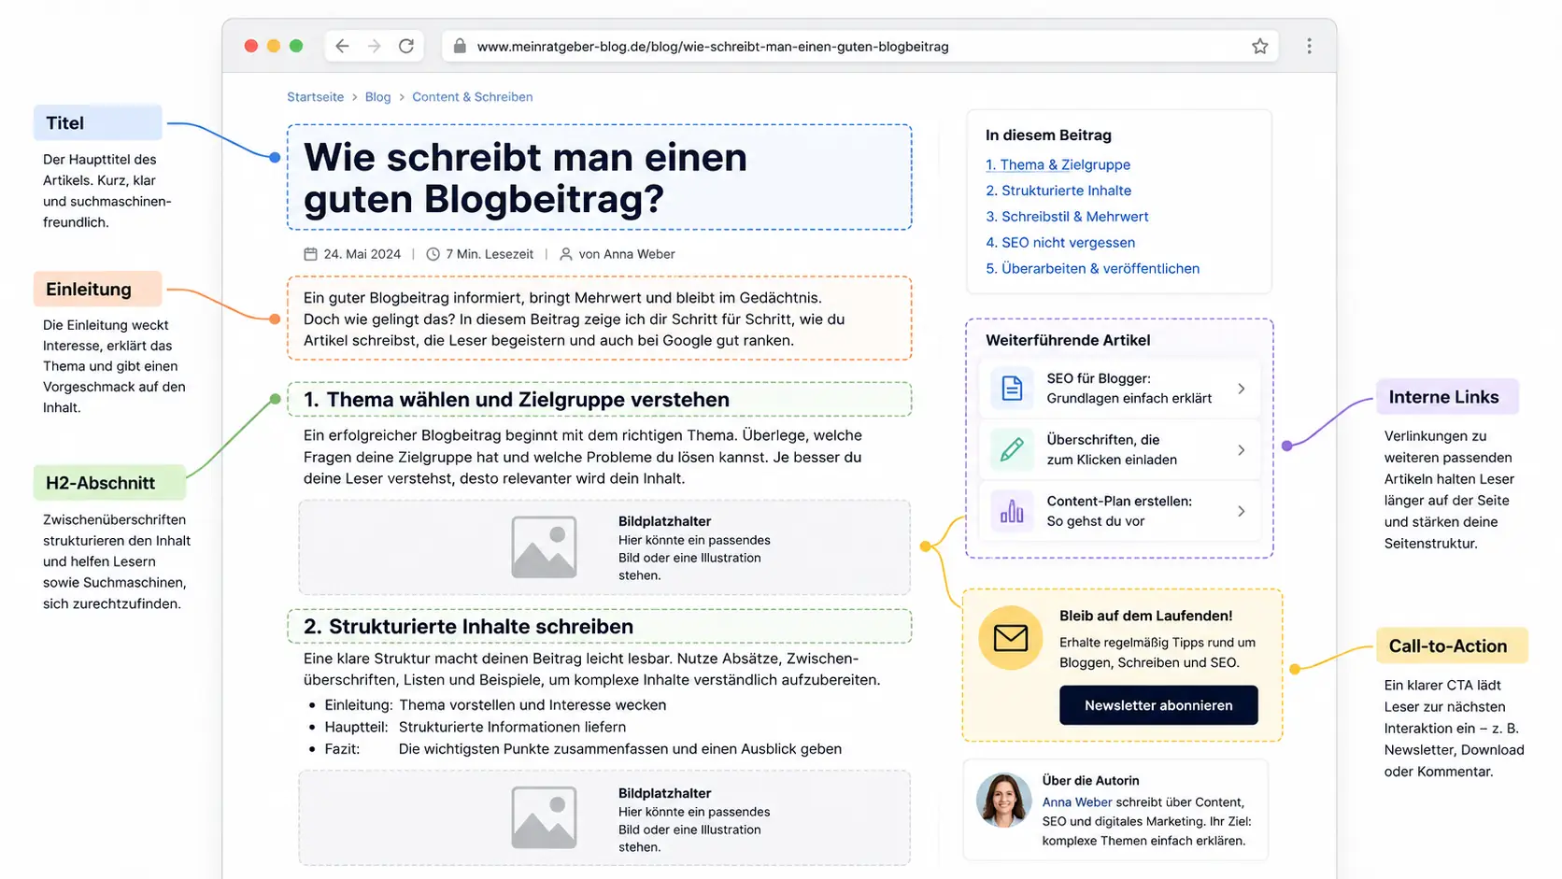Click the Interne Links annotation label
Screen dimensions: 1562x879
click(1447, 397)
